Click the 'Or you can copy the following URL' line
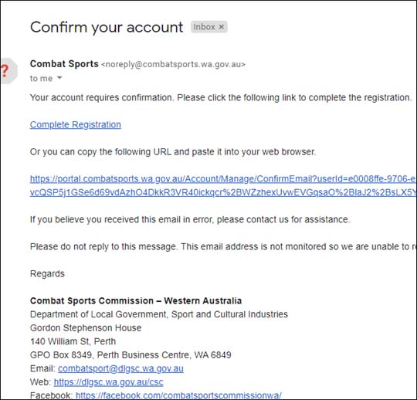Screen dimensions: 417x400 pos(173,152)
